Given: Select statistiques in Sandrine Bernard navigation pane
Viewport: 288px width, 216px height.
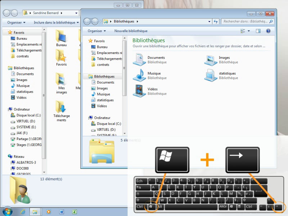Looking at the screenshot, I should (25, 91).
